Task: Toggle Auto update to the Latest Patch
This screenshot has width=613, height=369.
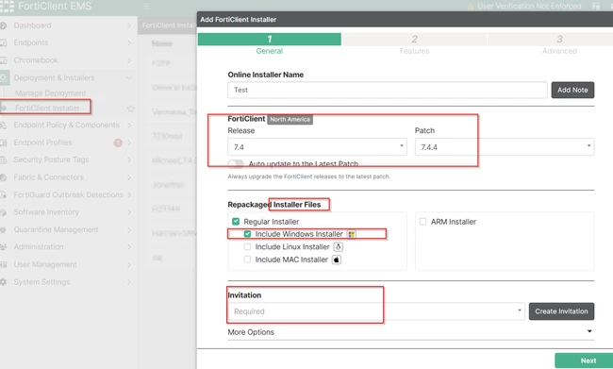Action: tap(236, 163)
